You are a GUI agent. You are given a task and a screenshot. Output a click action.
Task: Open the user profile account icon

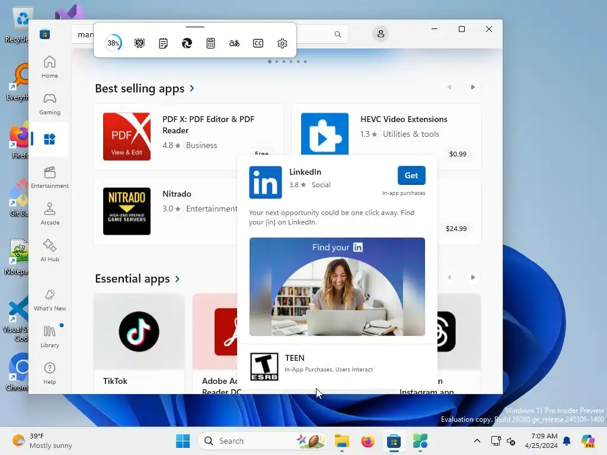click(x=381, y=34)
